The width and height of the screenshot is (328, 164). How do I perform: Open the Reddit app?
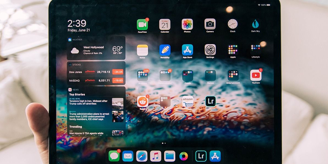142,102
